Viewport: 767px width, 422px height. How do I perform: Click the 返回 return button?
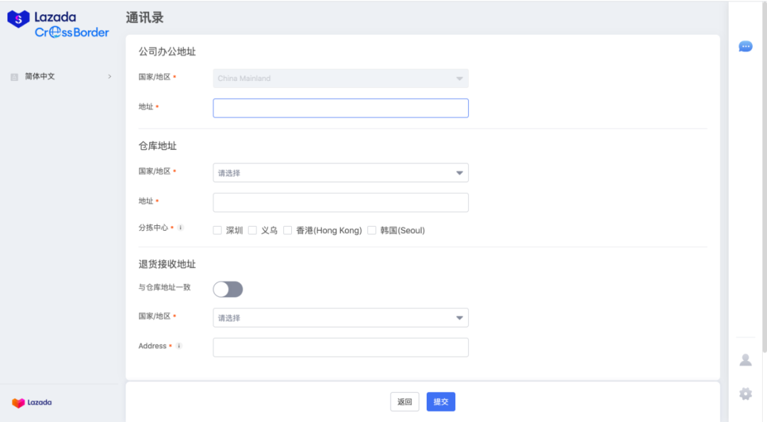click(x=403, y=401)
